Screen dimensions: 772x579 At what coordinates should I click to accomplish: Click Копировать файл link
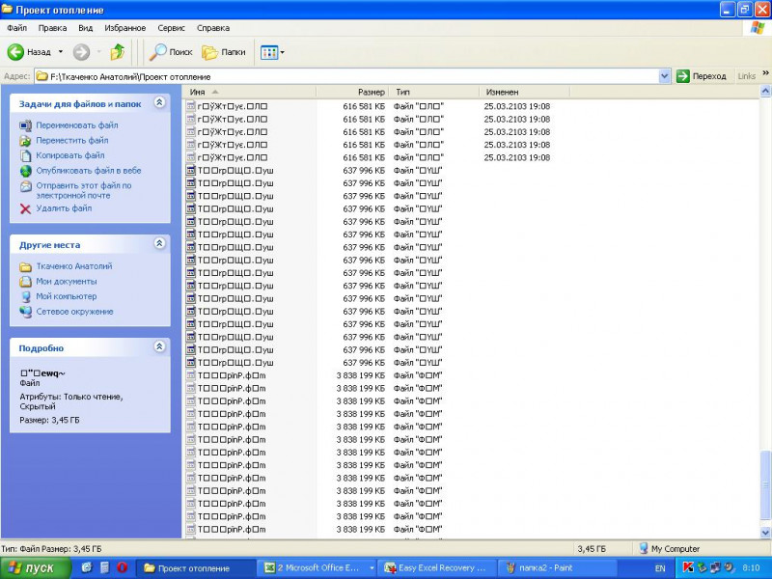(69, 155)
